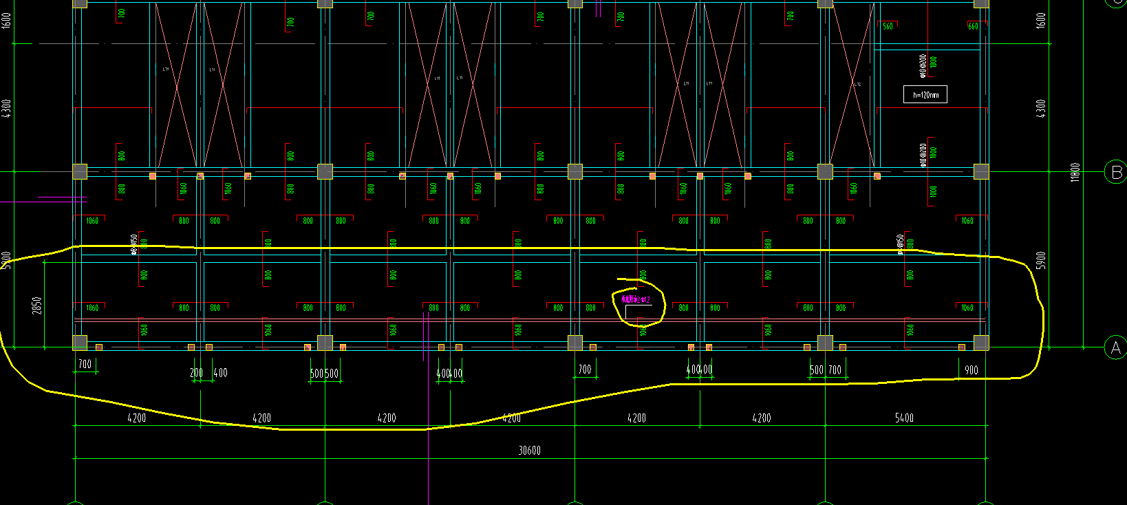Screen dimensions: 1127x505
Task: Click the axis bubble labeled A
Action: coord(1115,348)
